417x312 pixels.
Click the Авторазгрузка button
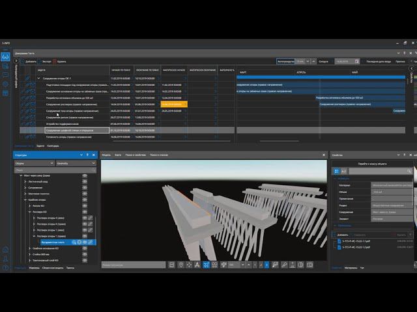pos(285,61)
